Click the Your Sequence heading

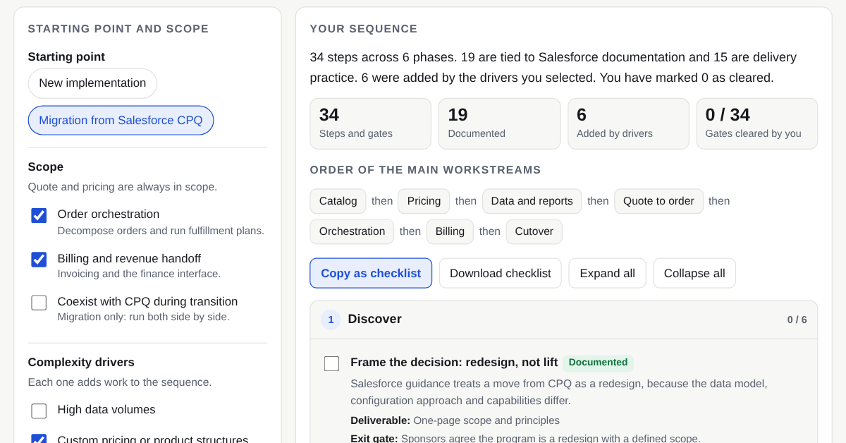(x=364, y=29)
